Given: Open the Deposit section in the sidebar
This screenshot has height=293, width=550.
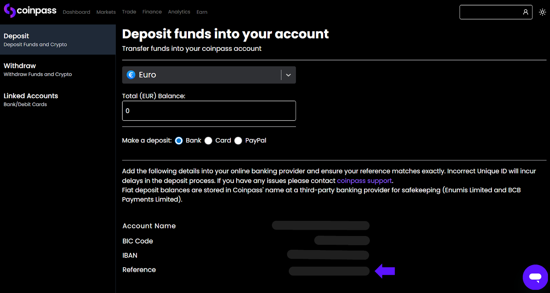Looking at the screenshot, I should click(x=16, y=36).
